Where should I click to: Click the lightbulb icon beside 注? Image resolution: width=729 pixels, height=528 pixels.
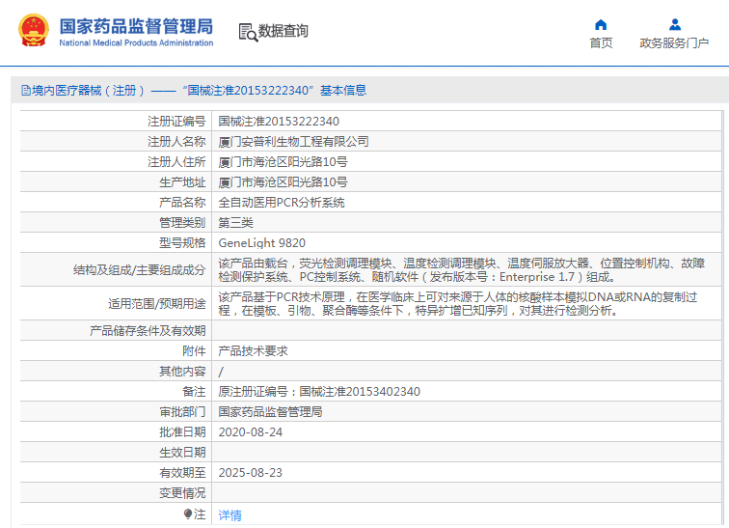pyautogui.click(x=188, y=514)
